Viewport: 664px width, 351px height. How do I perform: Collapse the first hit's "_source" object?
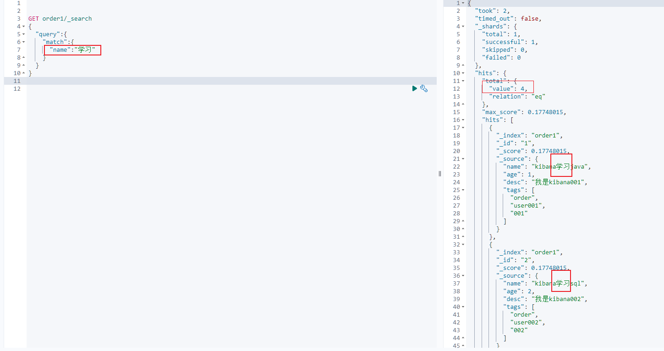click(x=462, y=159)
